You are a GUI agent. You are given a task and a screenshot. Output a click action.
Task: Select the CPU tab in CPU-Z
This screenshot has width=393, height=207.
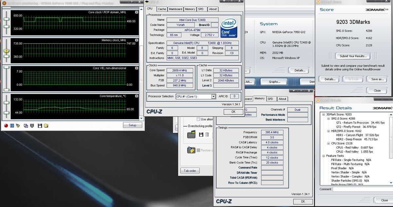tap(150, 9)
